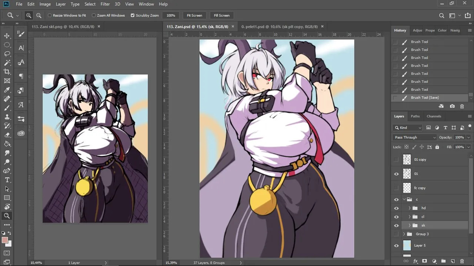Image resolution: width=474 pixels, height=266 pixels.
Task: Select the Rectangle shape tool
Action: [7, 198]
